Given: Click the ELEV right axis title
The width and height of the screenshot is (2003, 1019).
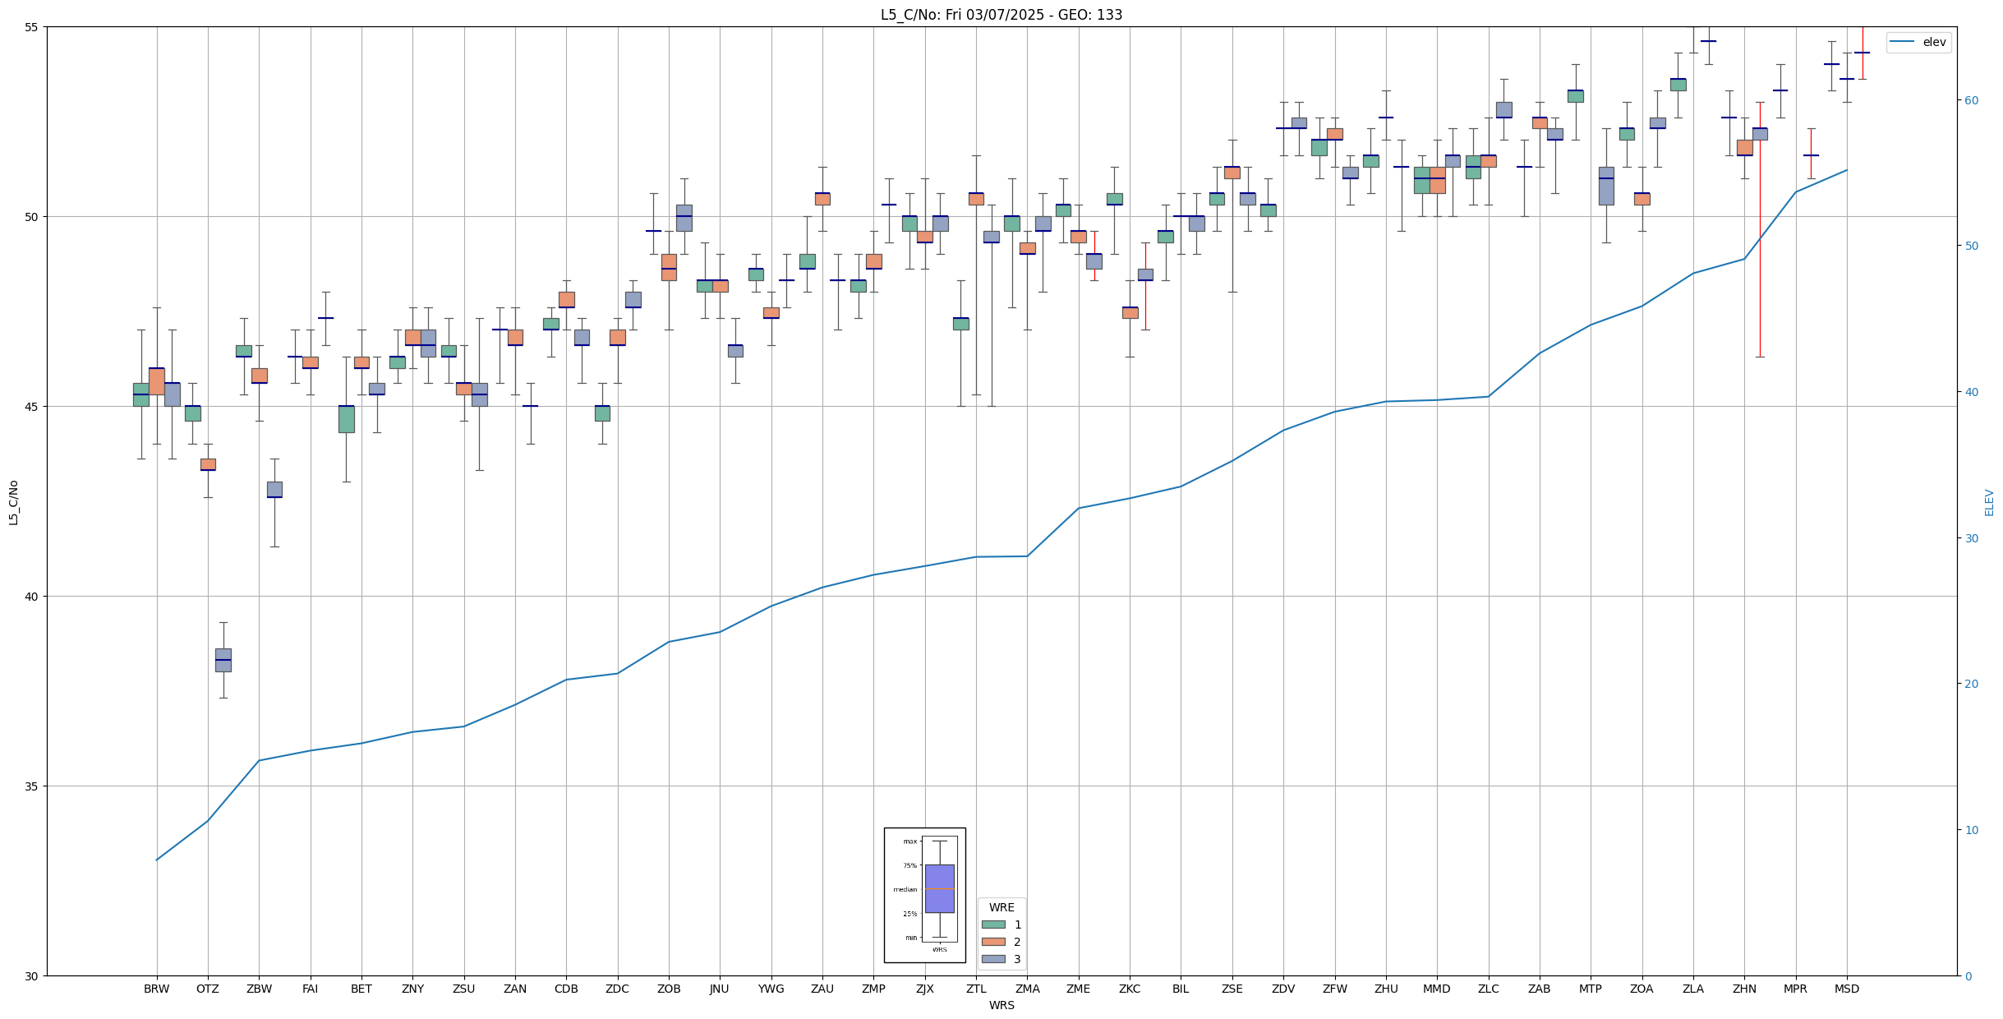Looking at the screenshot, I should 1989,502.
